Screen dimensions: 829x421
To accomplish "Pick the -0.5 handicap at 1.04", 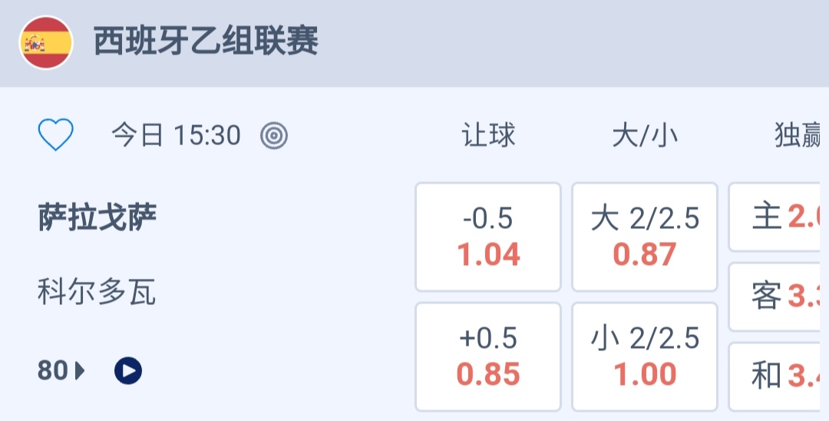I will [488, 237].
